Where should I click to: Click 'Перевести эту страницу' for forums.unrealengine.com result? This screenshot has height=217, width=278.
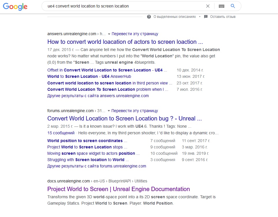point(135,111)
